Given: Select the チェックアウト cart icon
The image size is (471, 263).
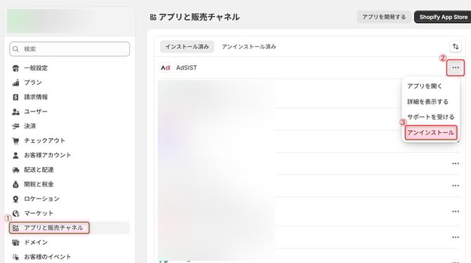Looking at the screenshot, I should coord(15,141).
